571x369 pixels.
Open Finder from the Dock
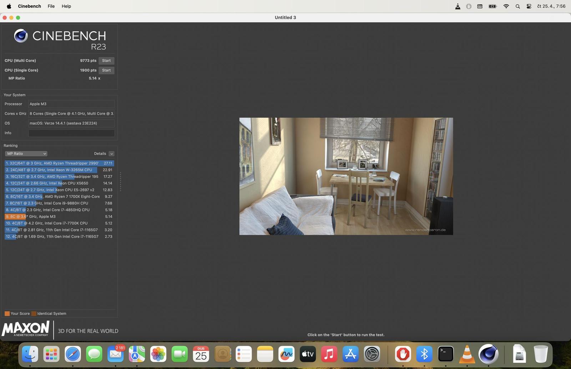(30, 354)
